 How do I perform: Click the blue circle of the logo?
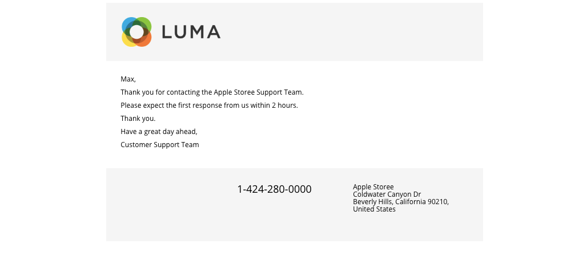coord(128,24)
